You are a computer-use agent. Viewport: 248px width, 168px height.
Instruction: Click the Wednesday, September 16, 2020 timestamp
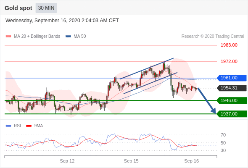click(62, 21)
